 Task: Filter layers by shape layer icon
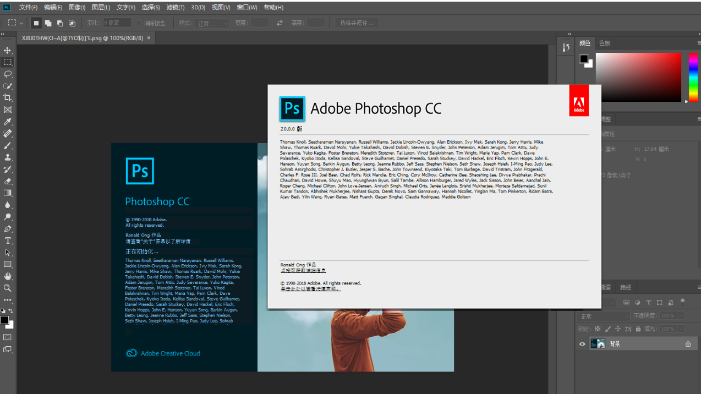pyautogui.click(x=660, y=302)
